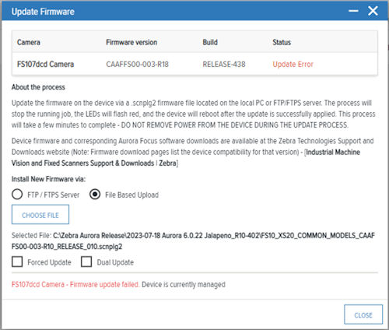Viewport: 389px width, 330px height.
Task: Enable the Dual Update checkbox
Action: pos(86,262)
